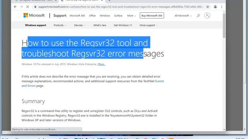Click the padlock site info icon
The width and height of the screenshot is (248, 139).
point(35,7)
